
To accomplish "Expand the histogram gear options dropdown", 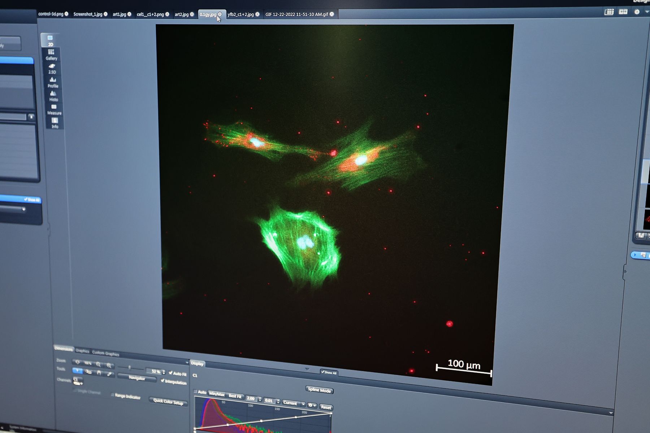I will 312,406.
